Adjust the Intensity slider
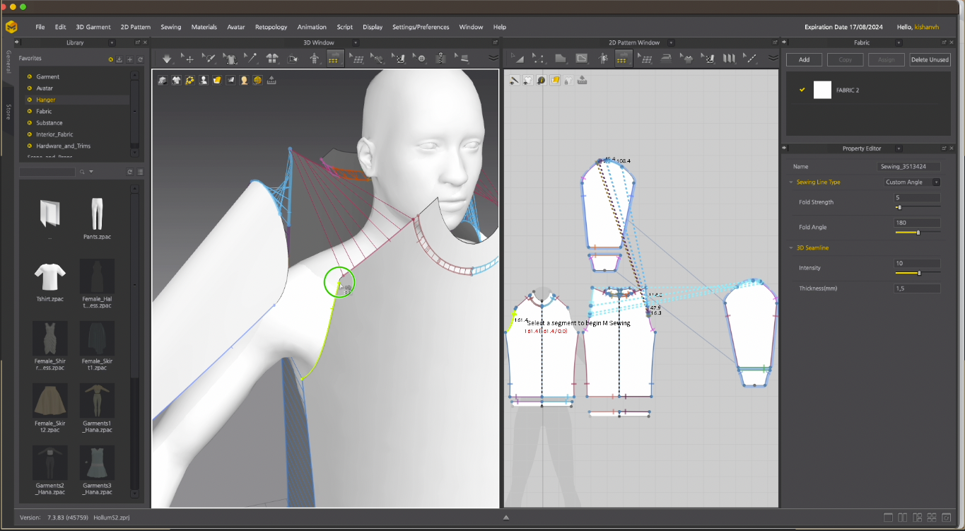This screenshot has width=965, height=531. [918, 273]
